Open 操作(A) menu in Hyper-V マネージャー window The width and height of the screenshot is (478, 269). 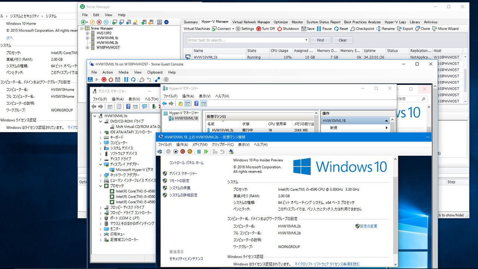(188, 96)
